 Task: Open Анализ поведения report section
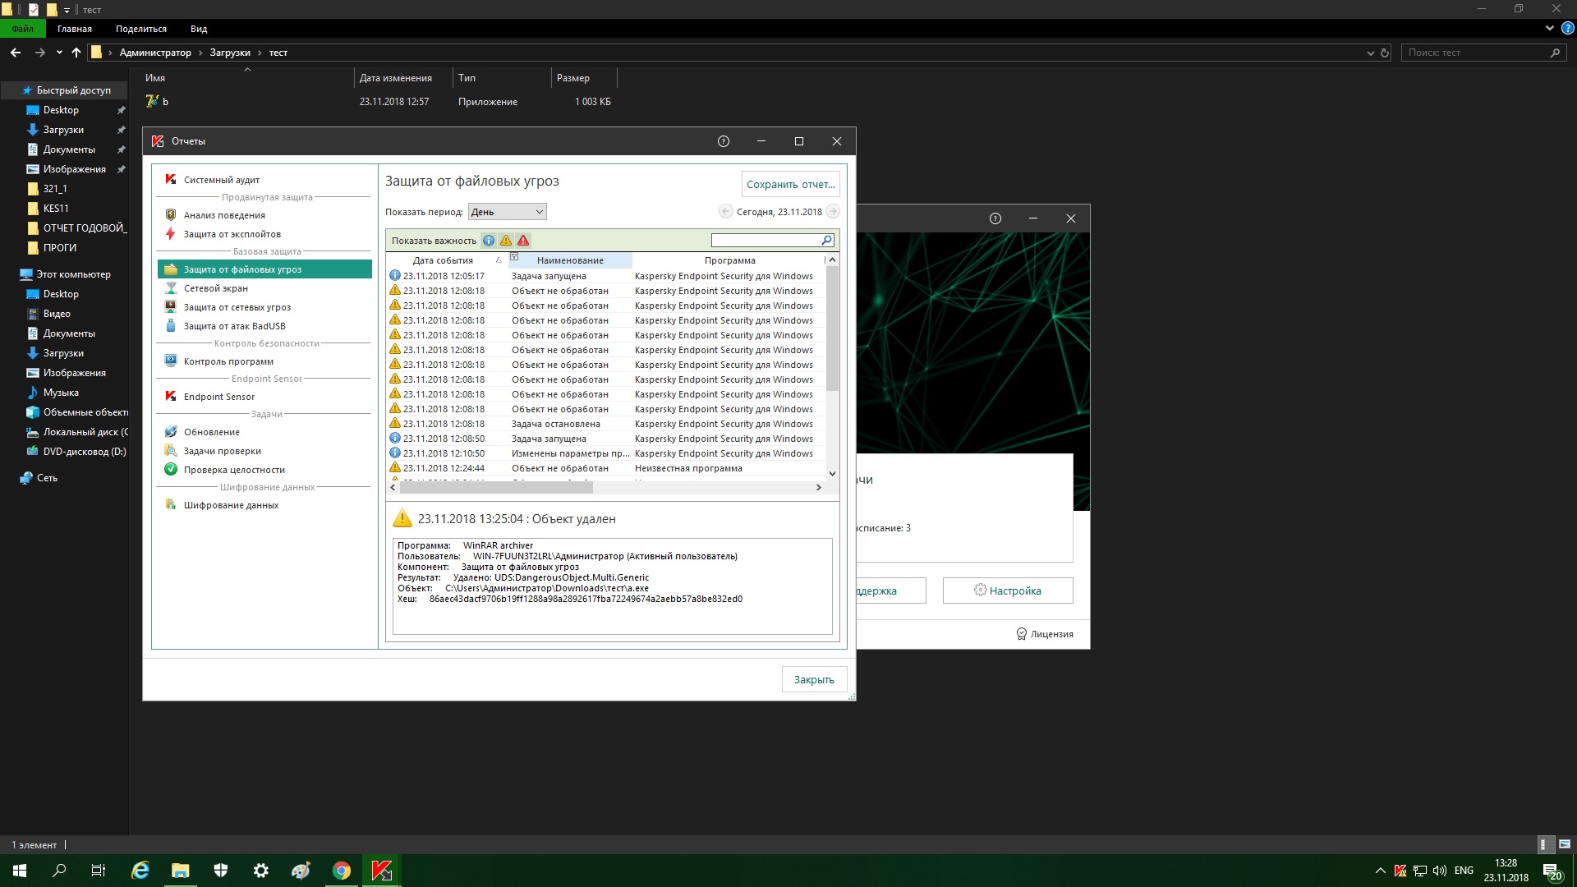coord(224,215)
